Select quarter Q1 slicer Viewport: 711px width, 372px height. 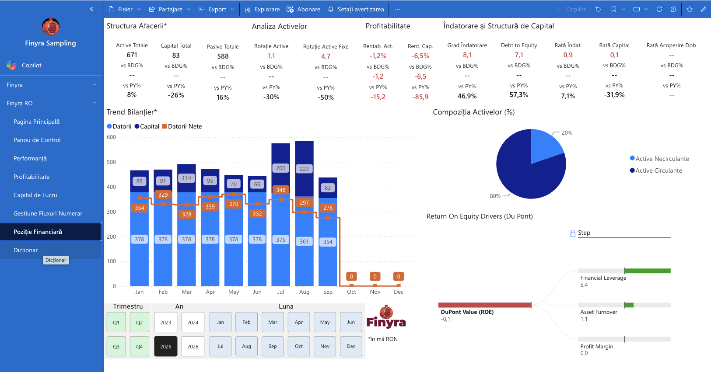tap(116, 322)
